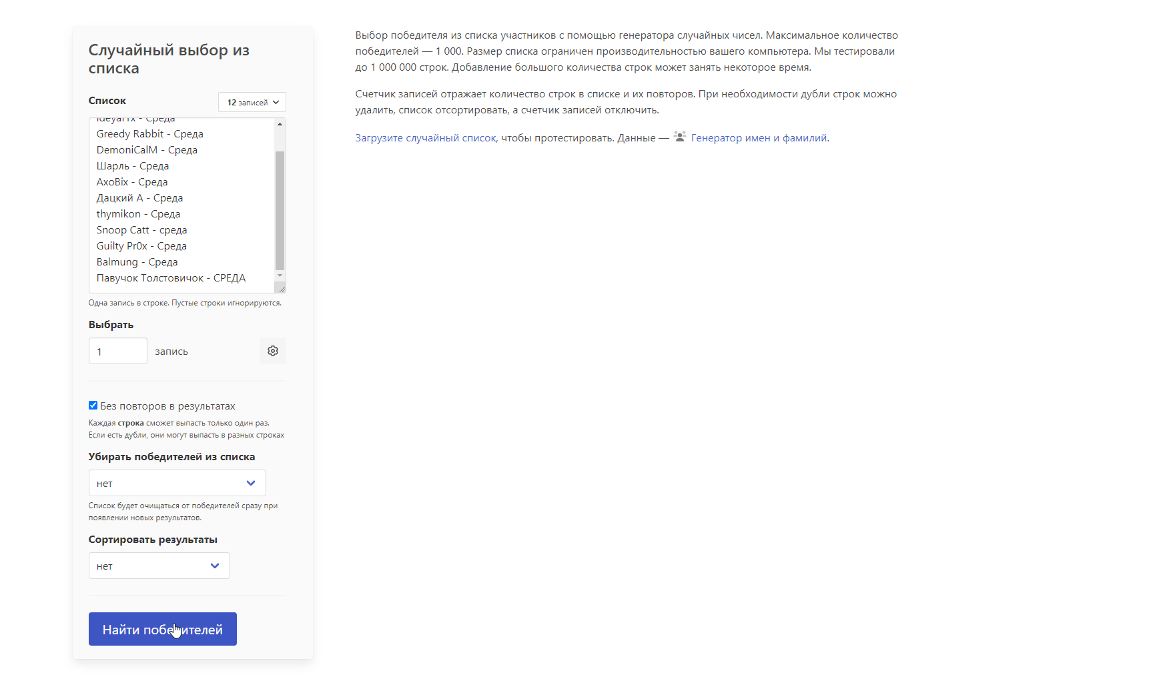This screenshot has height=685, width=1173.
Task: Expand the "Убирать победителей из списка" dropdown
Action: tap(177, 483)
